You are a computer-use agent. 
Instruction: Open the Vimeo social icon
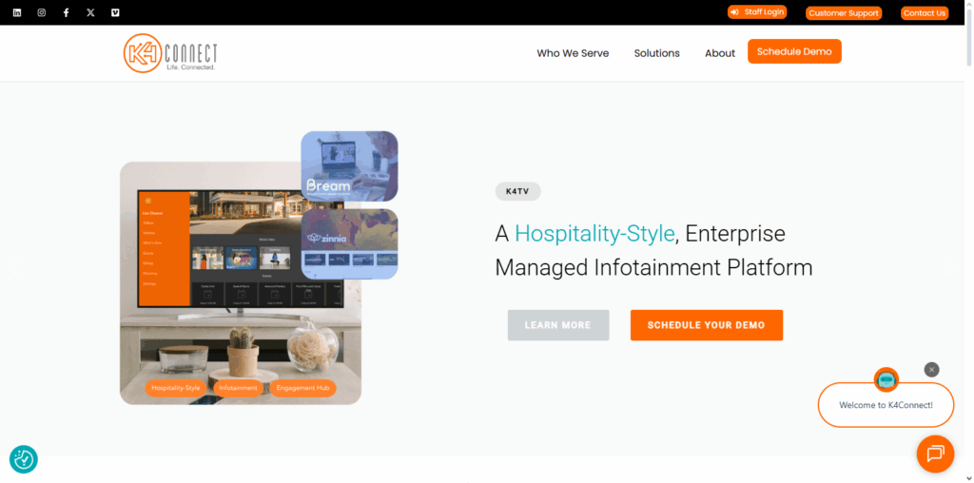point(115,12)
